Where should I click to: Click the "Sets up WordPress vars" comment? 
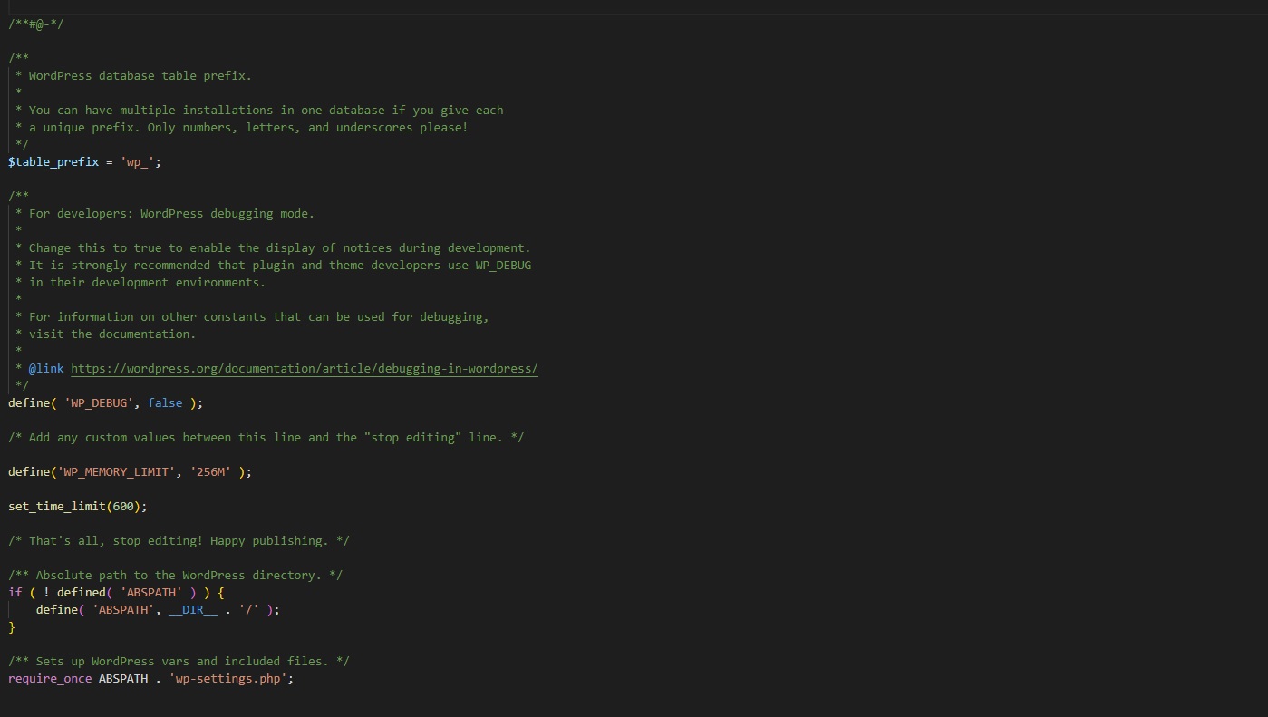(x=179, y=662)
